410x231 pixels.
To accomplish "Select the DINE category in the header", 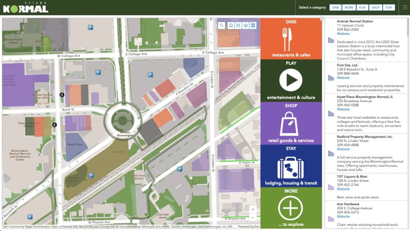I will (336, 8).
